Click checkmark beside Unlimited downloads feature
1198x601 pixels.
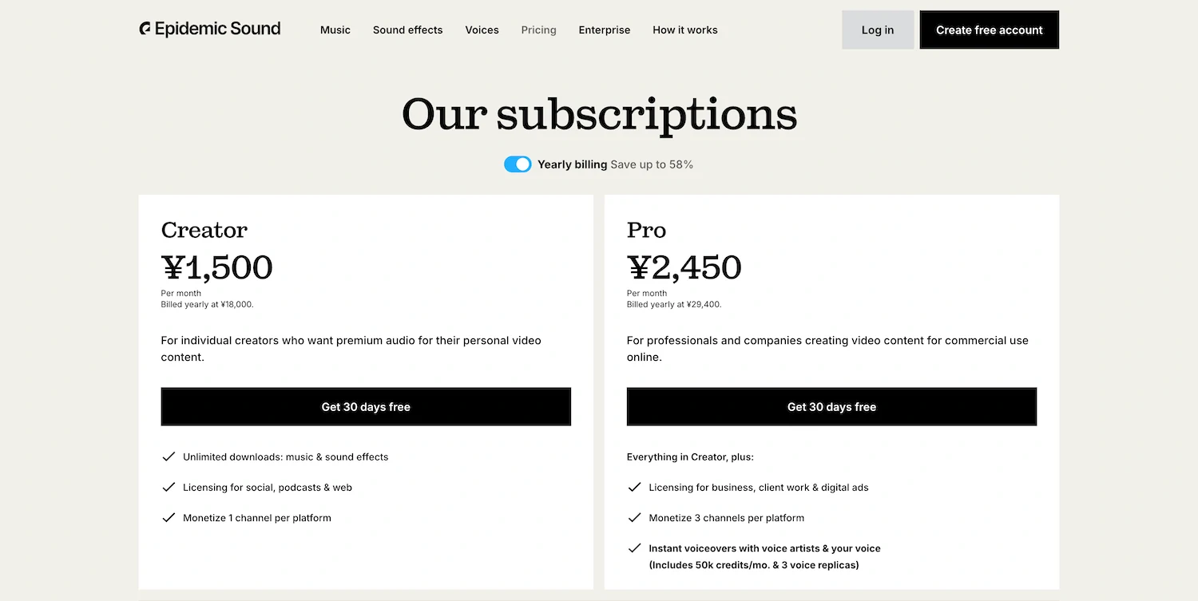[169, 457]
